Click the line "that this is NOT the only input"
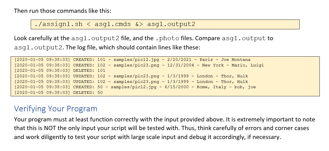 pyautogui.click(x=162, y=128)
